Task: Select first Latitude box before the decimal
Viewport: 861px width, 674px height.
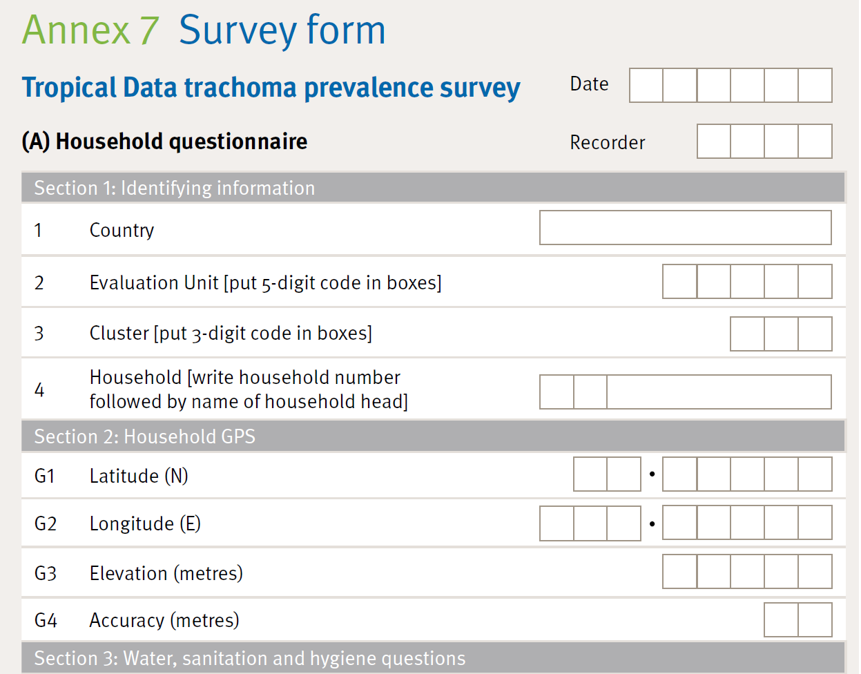Action: [590, 474]
